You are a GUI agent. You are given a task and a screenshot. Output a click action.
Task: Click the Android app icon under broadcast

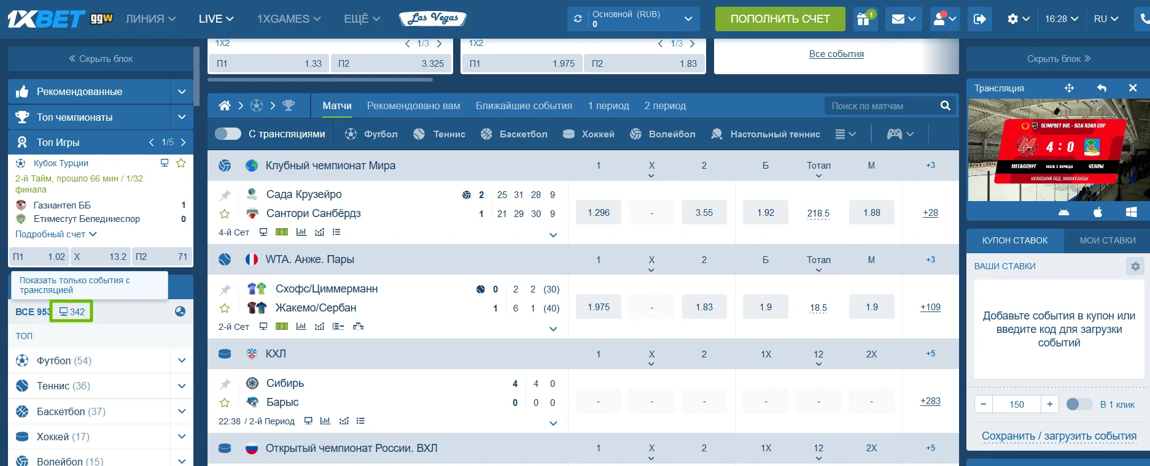(1063, 212)
